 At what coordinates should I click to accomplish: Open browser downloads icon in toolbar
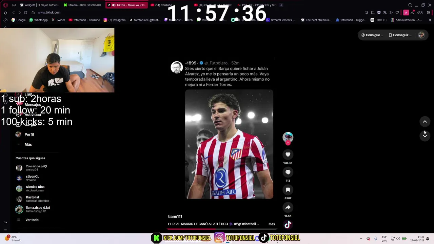coord(412,13)
